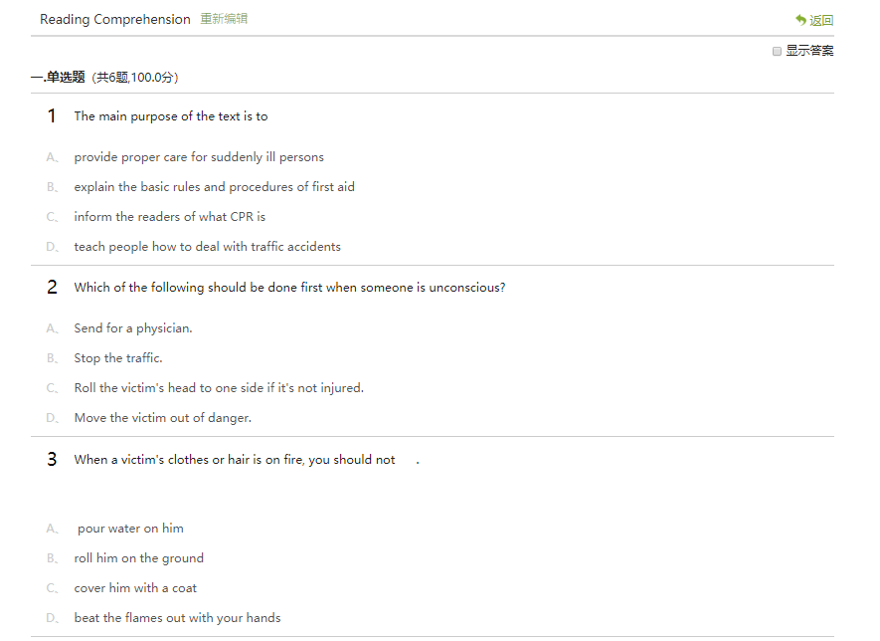Choose "Send for a physician." option
The image size is (880, 641).
133,328
